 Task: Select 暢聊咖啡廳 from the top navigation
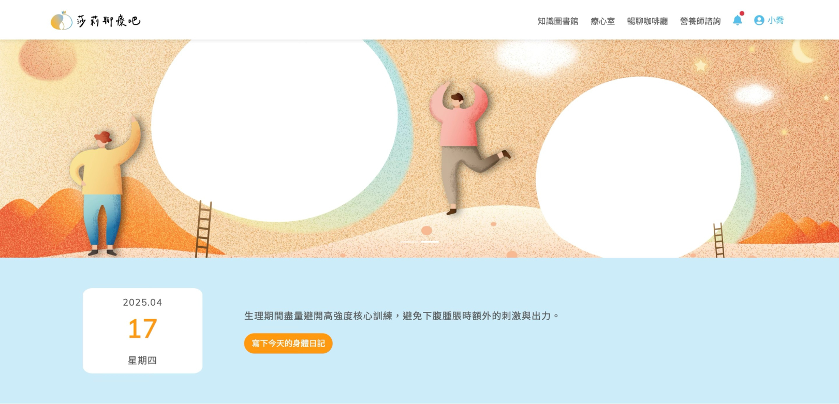click(647, 21)
